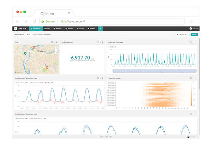
Task: Click the teal plus button in navbar
Action: tap(100, 28)
